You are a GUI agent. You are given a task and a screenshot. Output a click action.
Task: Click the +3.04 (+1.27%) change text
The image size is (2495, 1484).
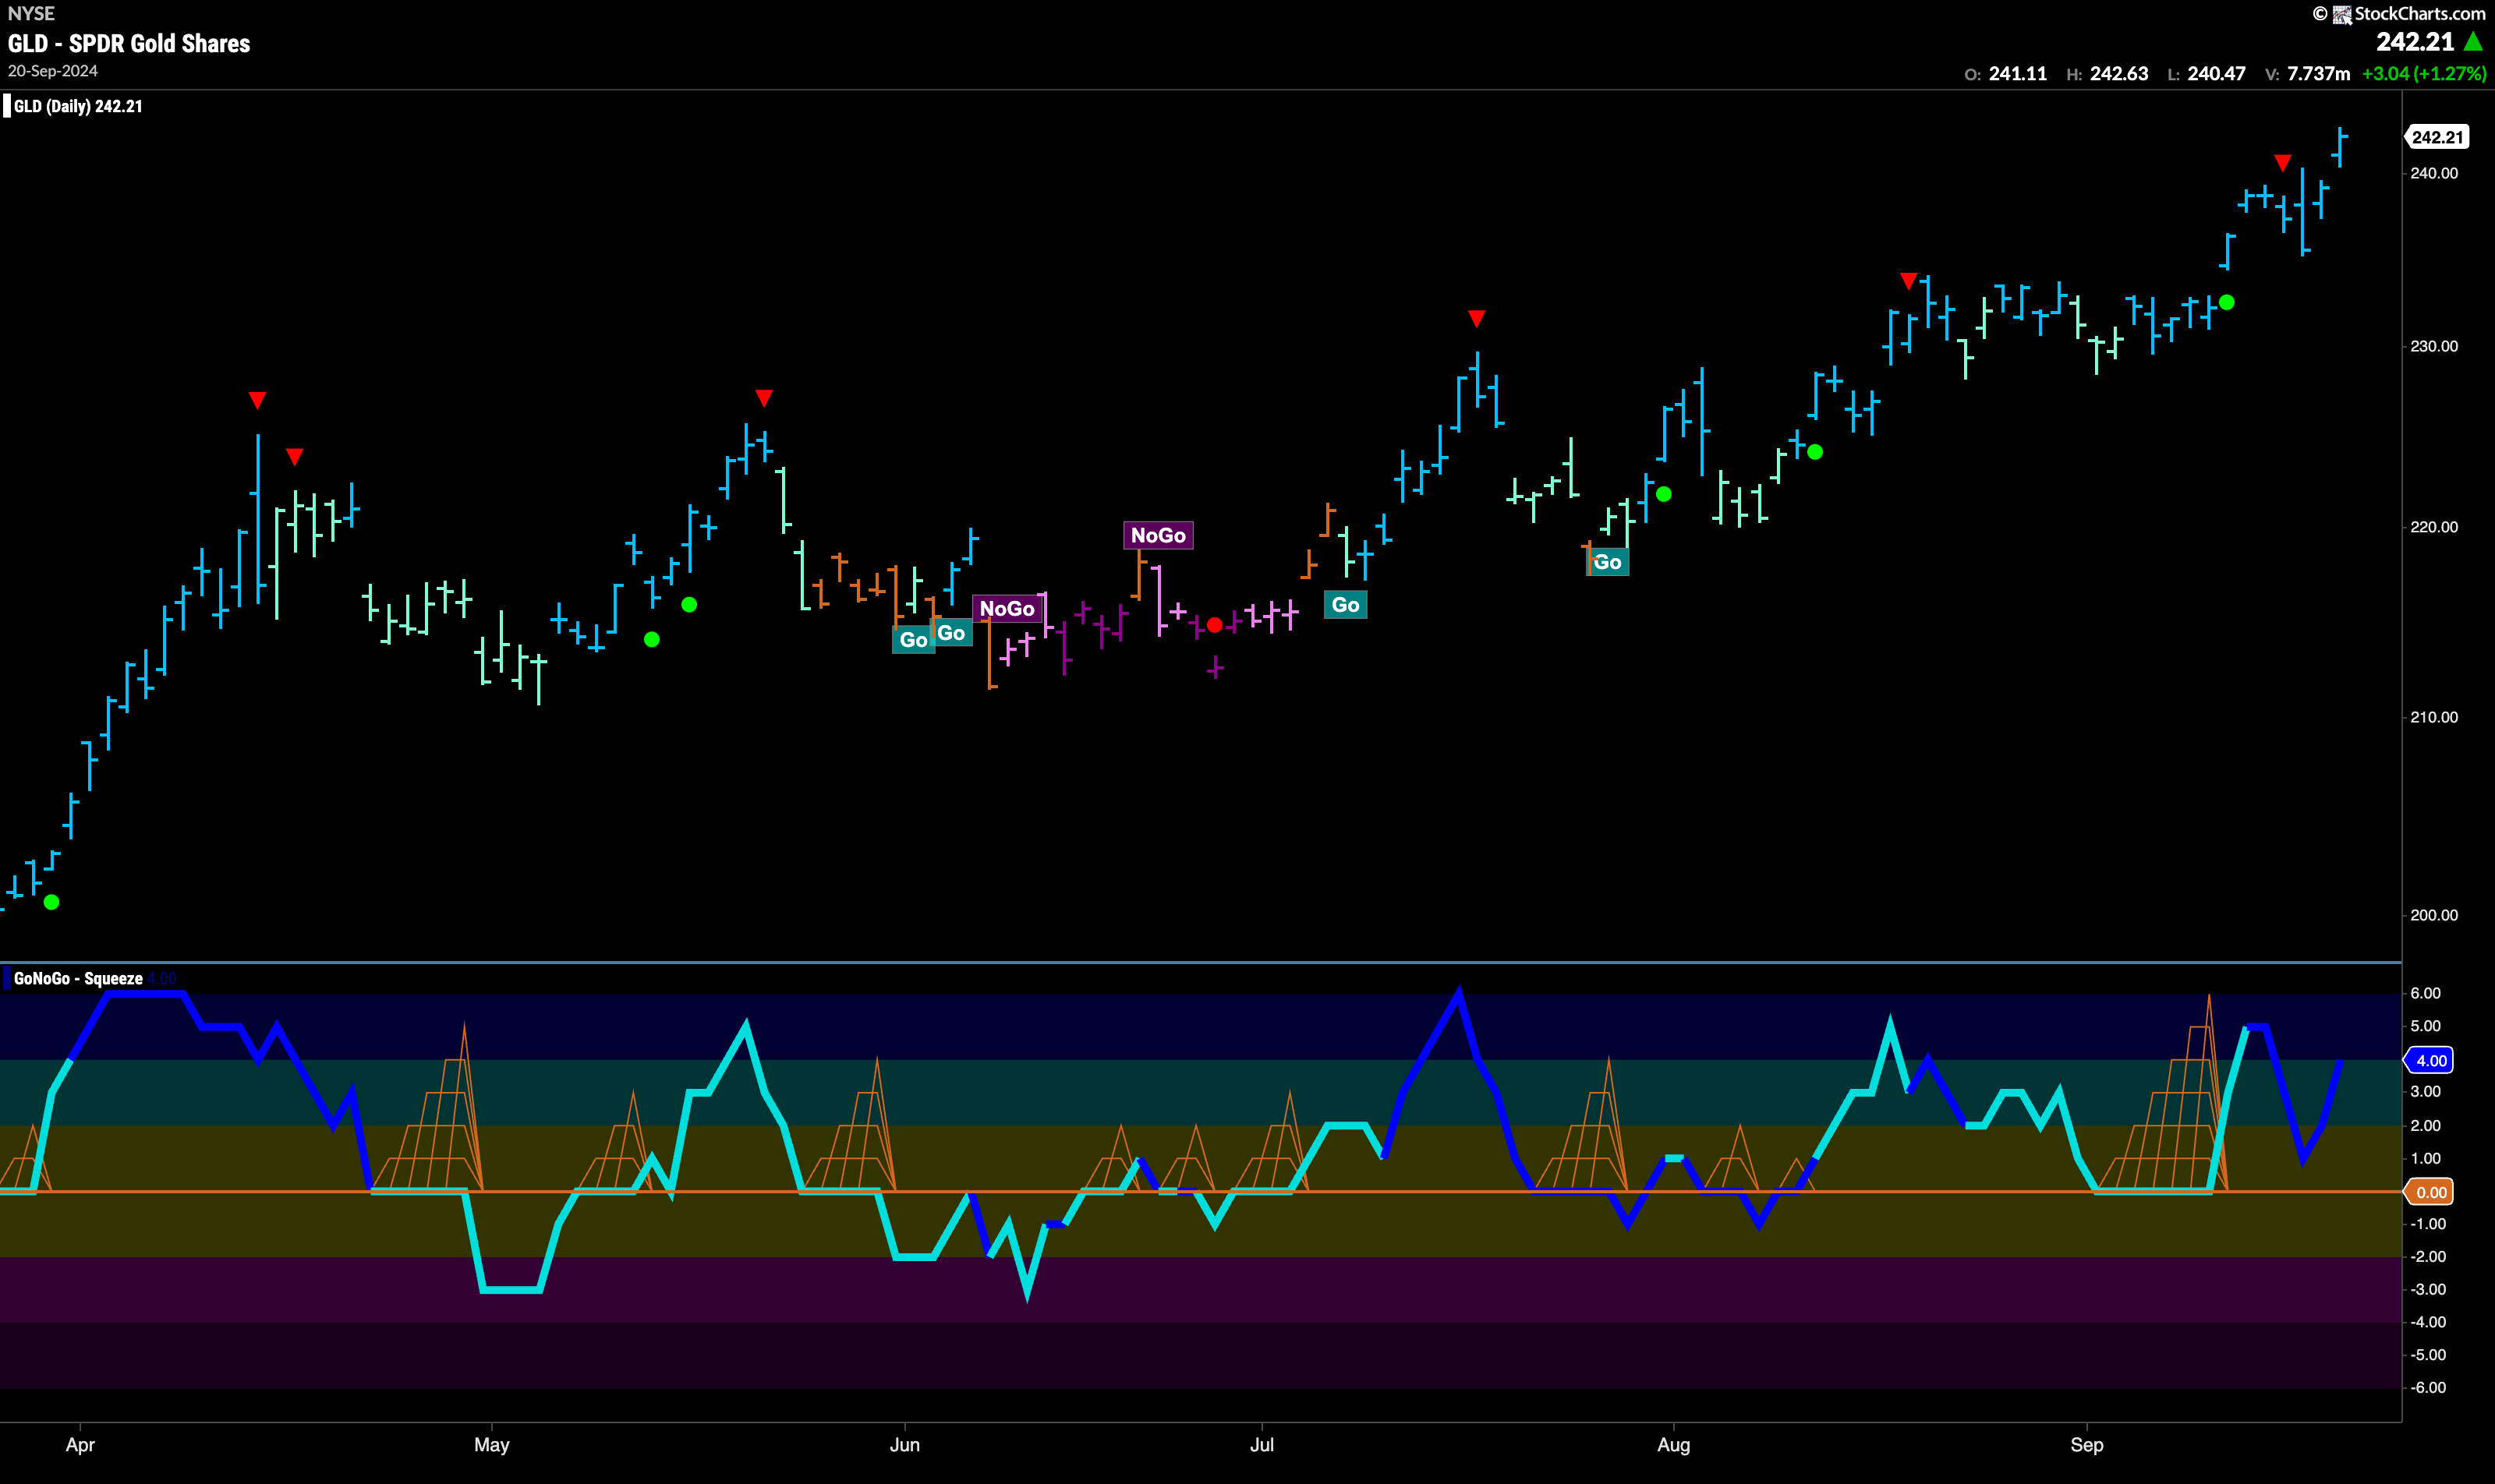[x=2424, y=74]
